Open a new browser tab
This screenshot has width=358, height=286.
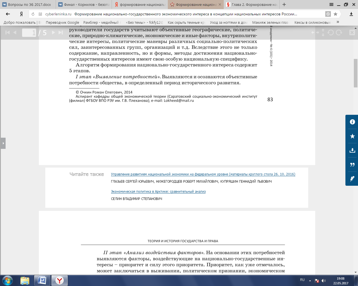tap(284, 4)
